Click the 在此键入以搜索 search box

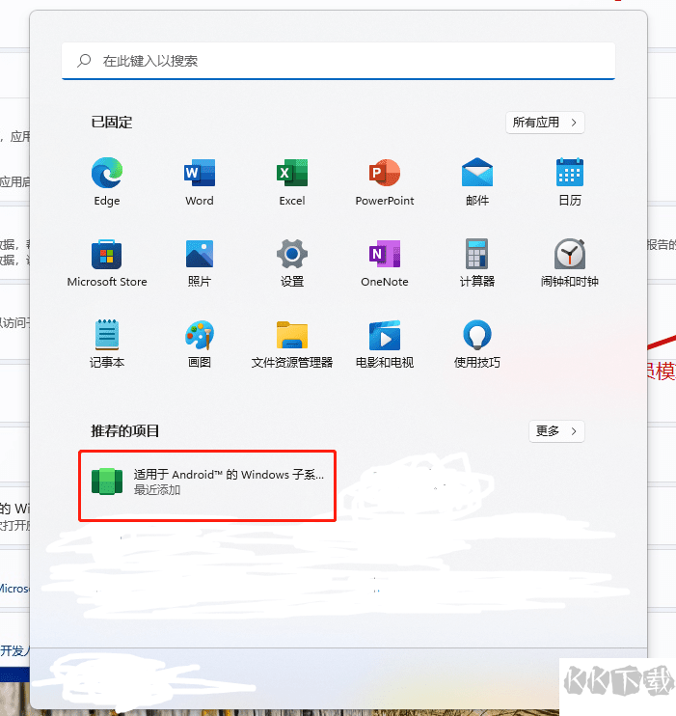click(338, 61)
